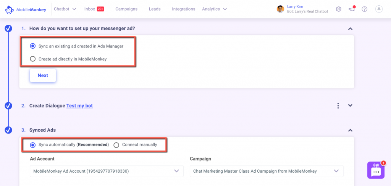Screen dimensions: 391x186
Task: Go to the Inbox tab
Action: pos(94,9)
